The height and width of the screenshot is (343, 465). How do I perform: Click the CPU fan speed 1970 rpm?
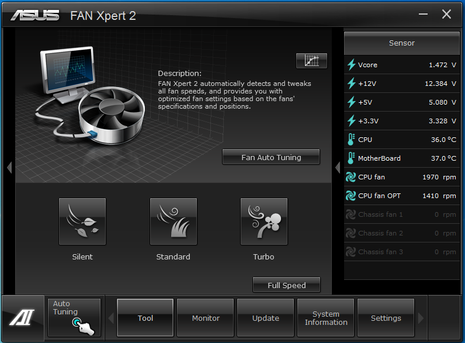point(439,177)
